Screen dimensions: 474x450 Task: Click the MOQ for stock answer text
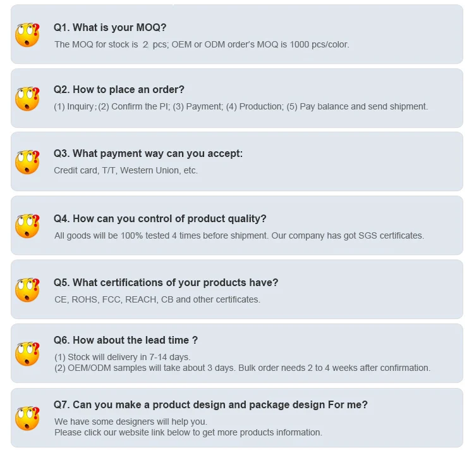point(202,44)
